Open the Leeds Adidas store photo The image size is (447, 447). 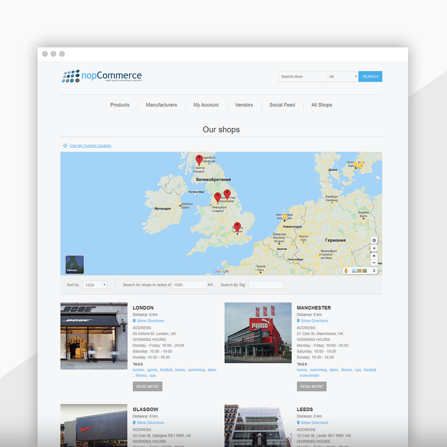pyautogui.click(x=258, y=426)
